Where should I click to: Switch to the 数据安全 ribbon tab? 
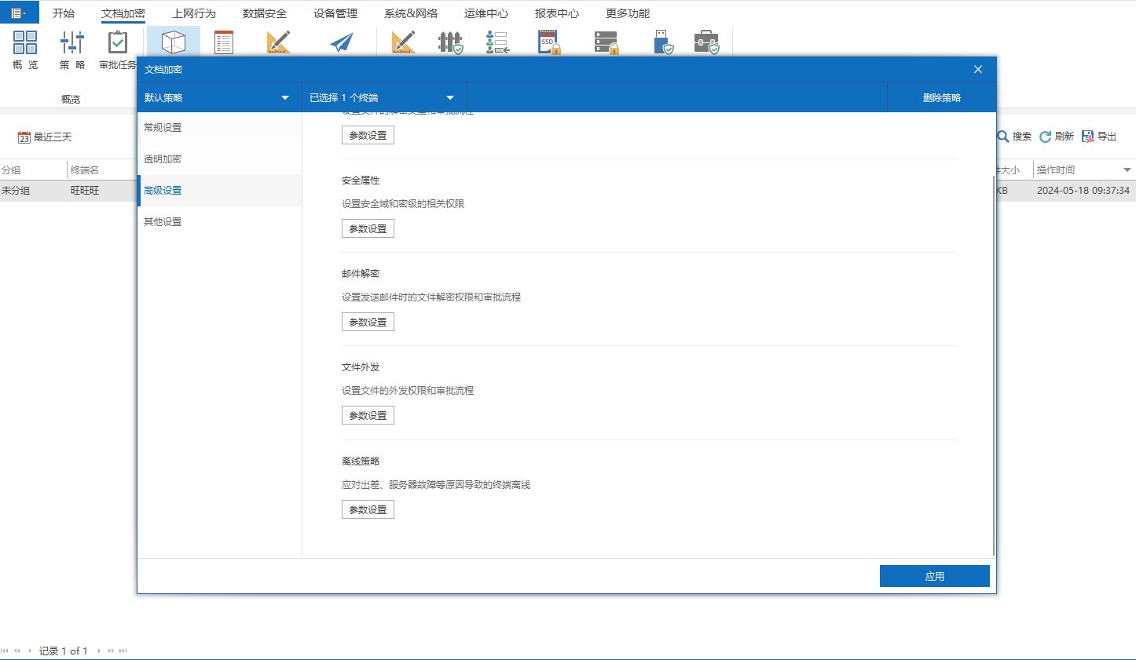tap(265, 13)
